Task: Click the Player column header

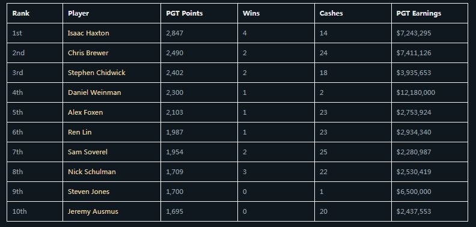Action: (78, 13)
